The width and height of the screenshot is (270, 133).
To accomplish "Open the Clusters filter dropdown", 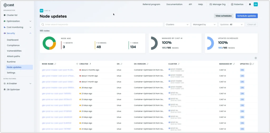I will (177, 24).
